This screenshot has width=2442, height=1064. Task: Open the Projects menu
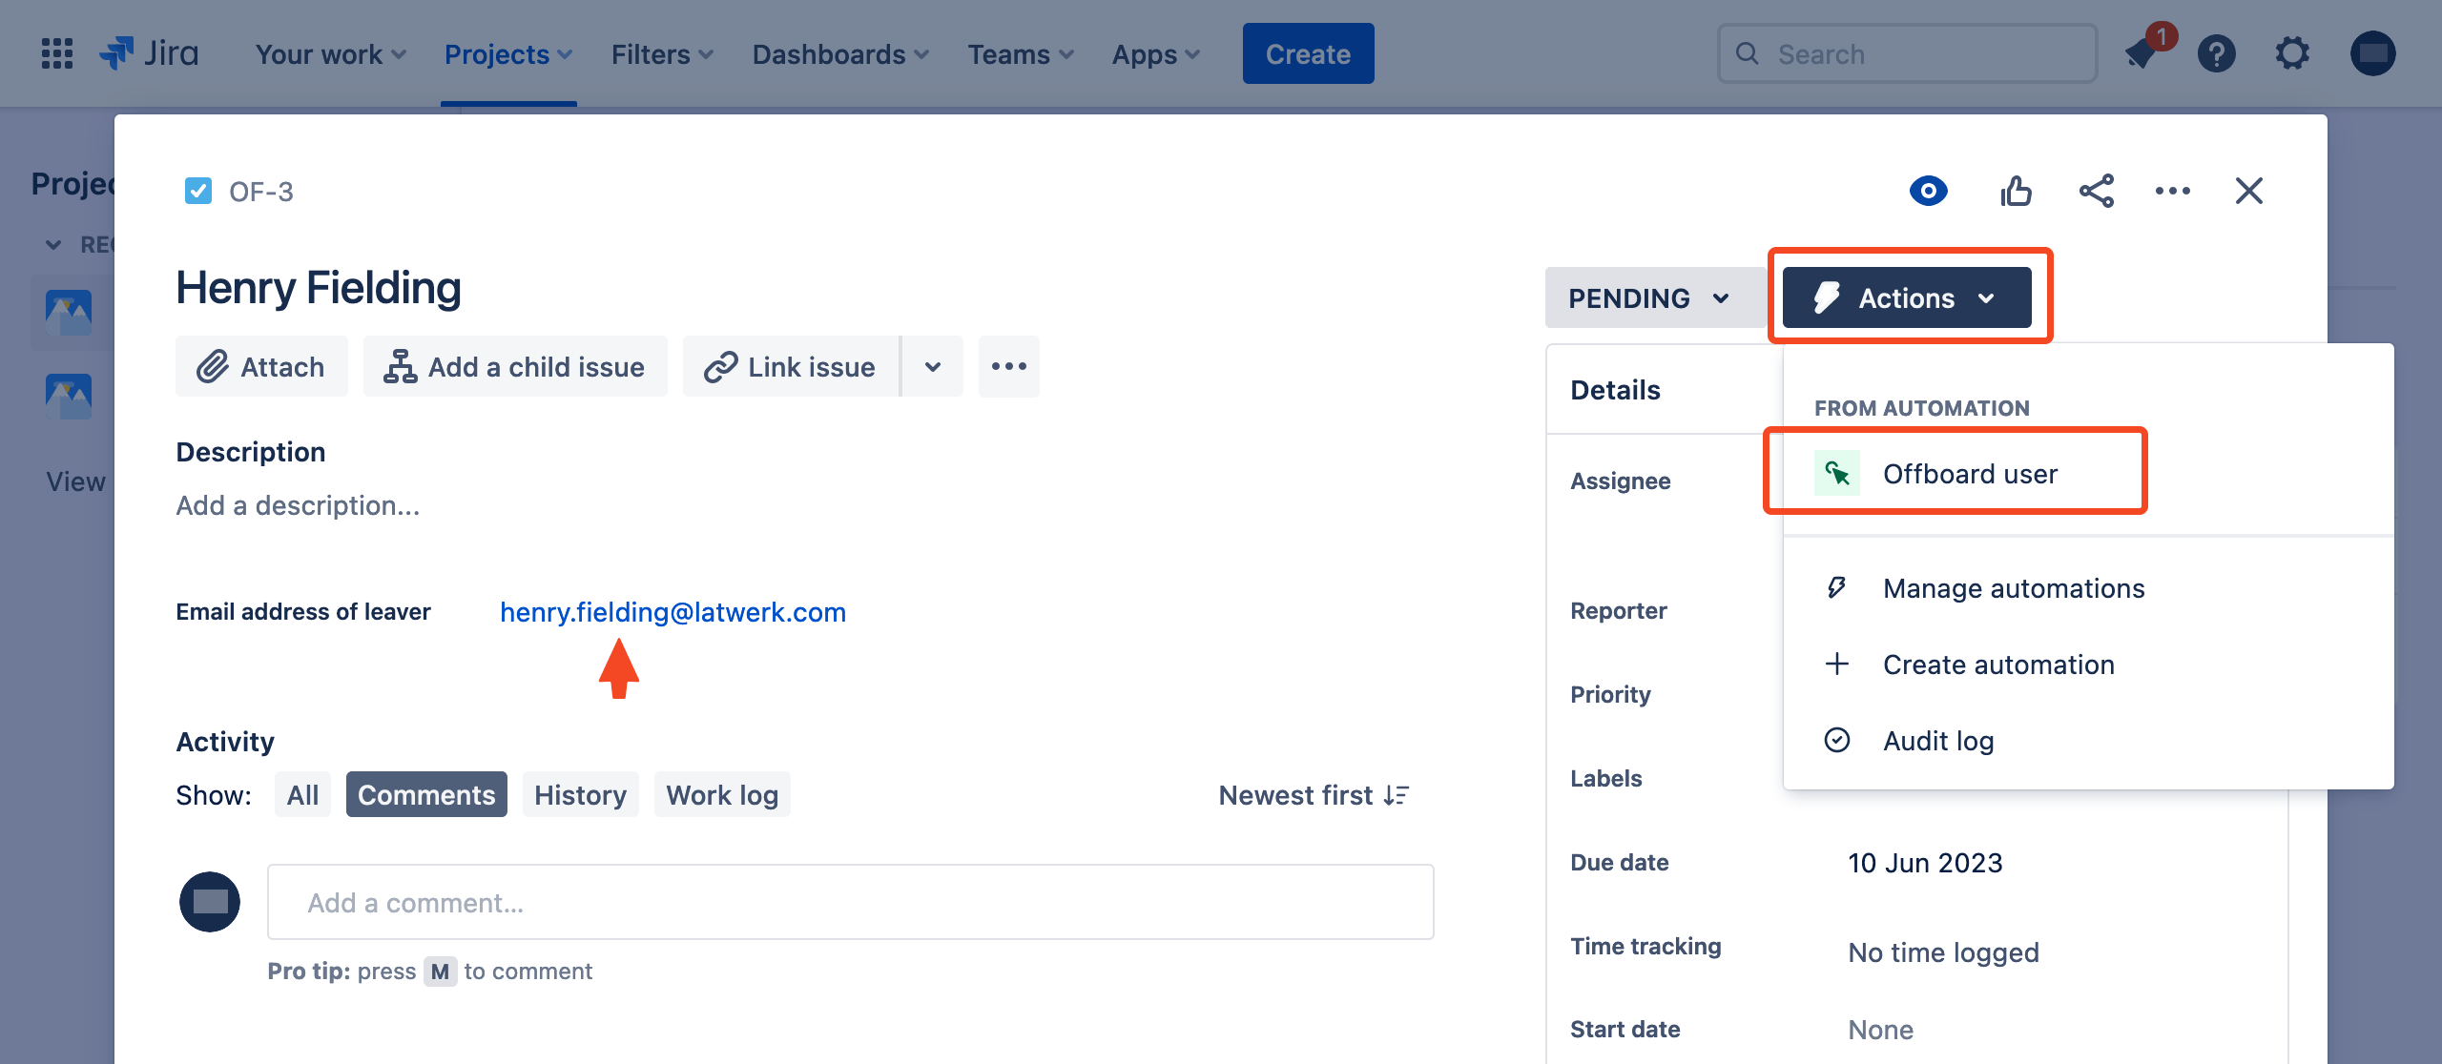point(508,53)
